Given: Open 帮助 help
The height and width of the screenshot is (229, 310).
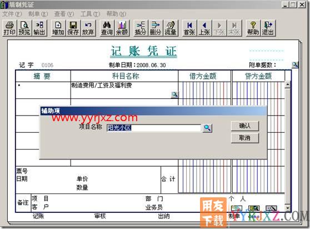Looking at the screenshot, I should click(x=253, y=28).
